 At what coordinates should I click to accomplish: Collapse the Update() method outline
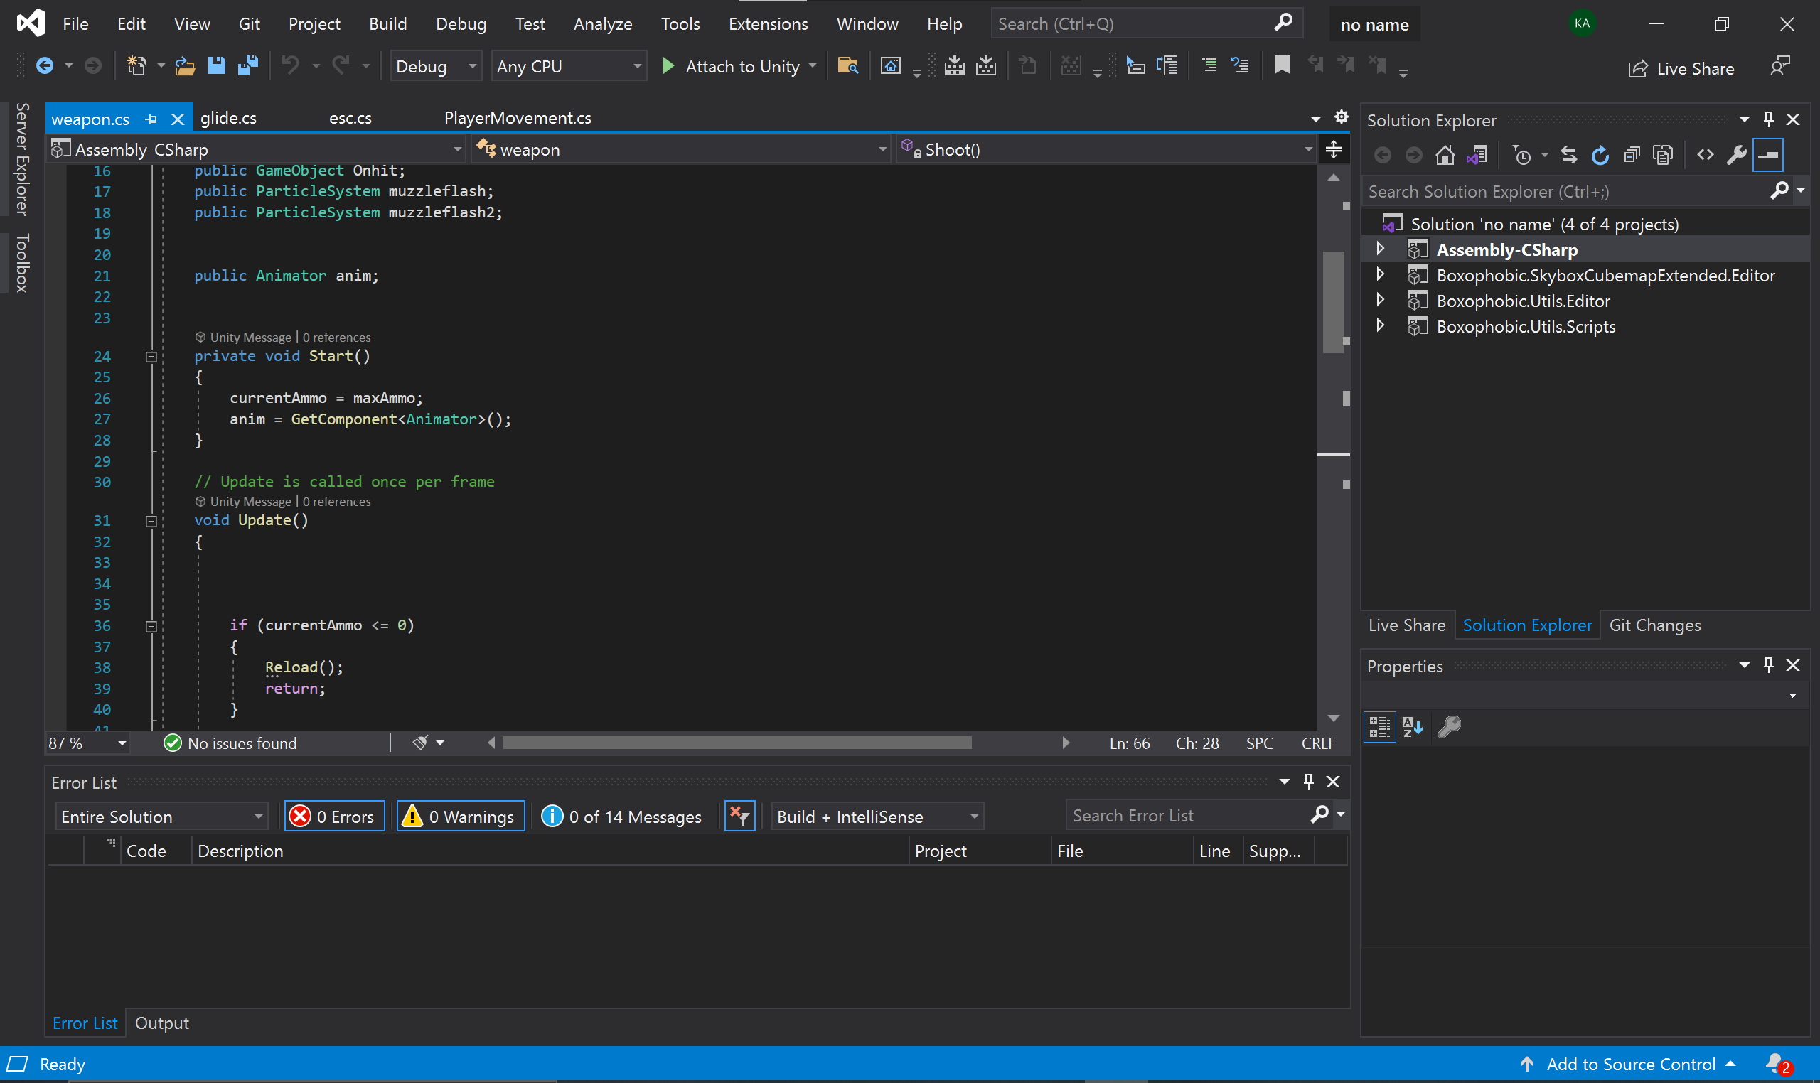(x=151, y=521)
